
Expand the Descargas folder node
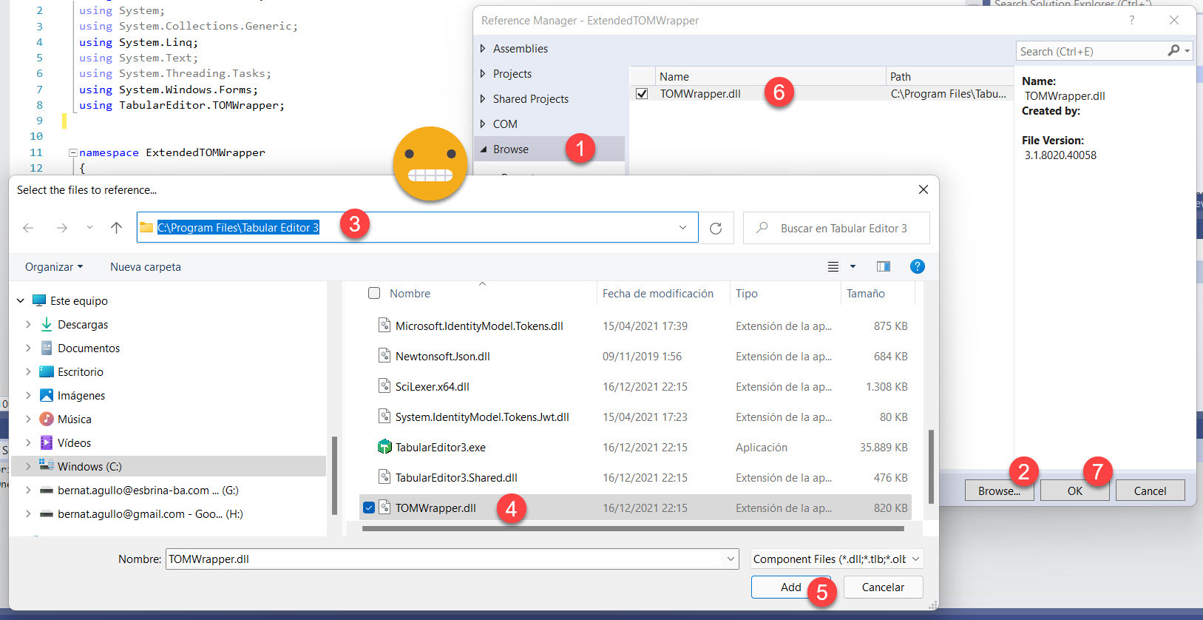[28, 325]
